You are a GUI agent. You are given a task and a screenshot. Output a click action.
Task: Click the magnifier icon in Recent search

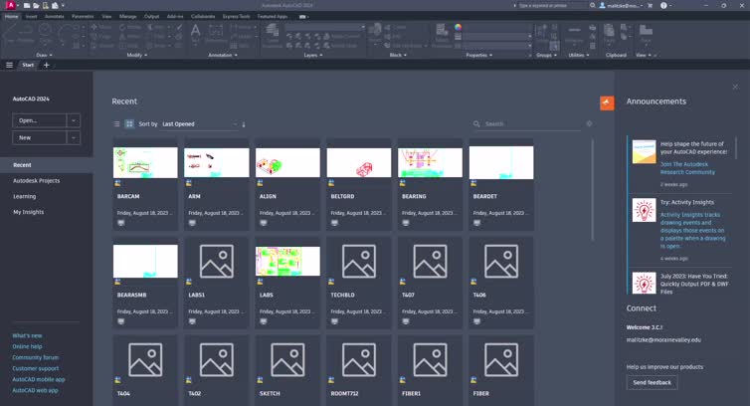pyautogui.click(x=476, y=124)
